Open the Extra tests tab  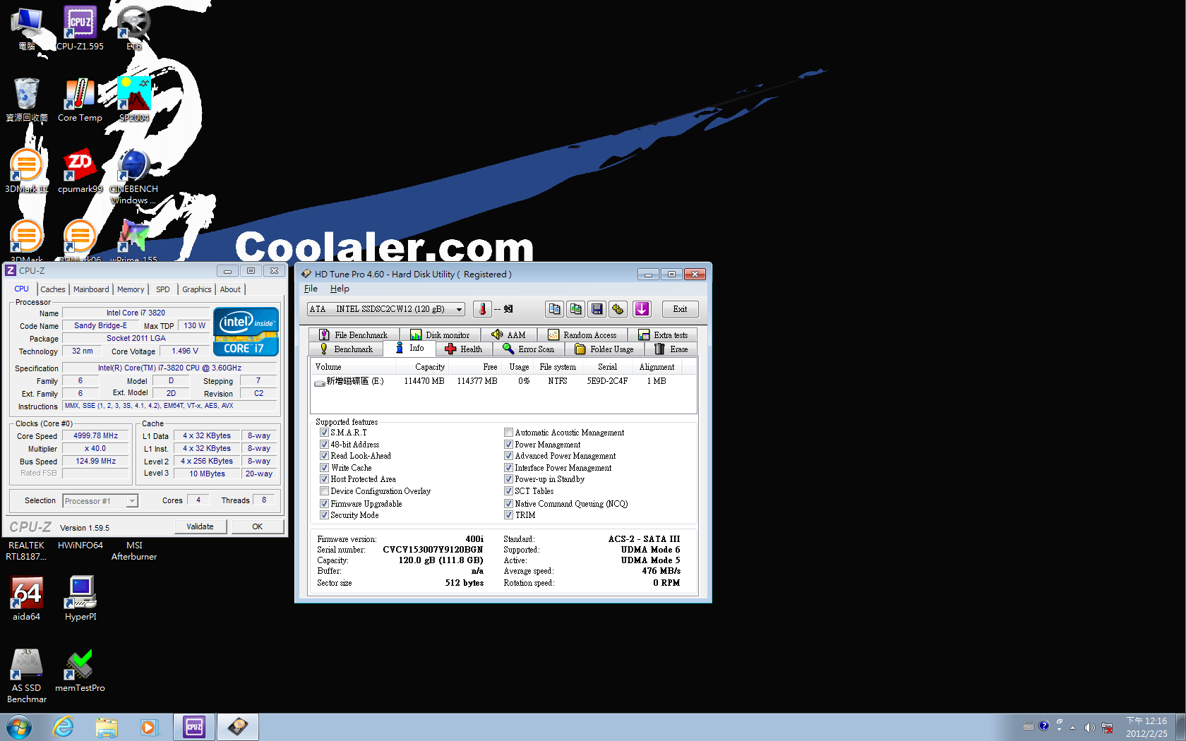coord(663,335)
